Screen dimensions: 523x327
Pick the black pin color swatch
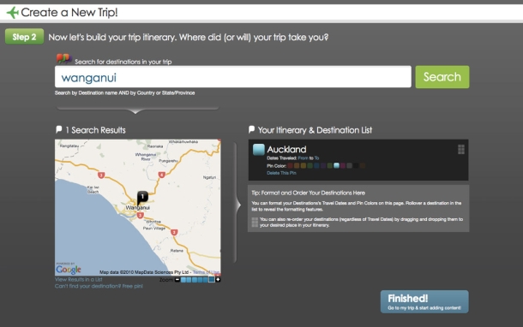tap(356, 165)
